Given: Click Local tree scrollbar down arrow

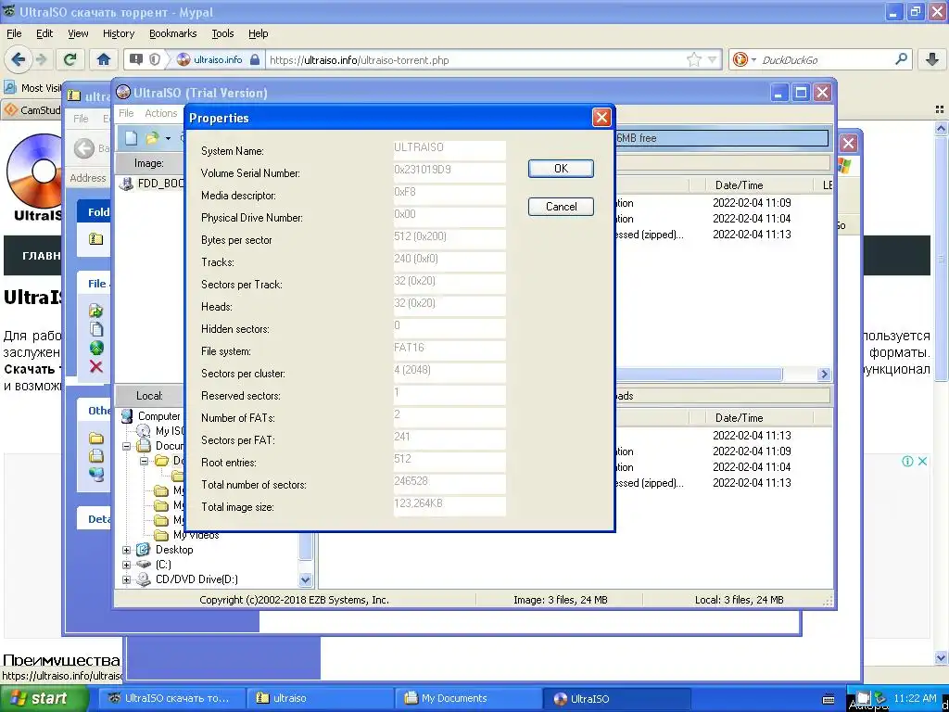Looking at the screenshot, I should [x=306, y=579].
